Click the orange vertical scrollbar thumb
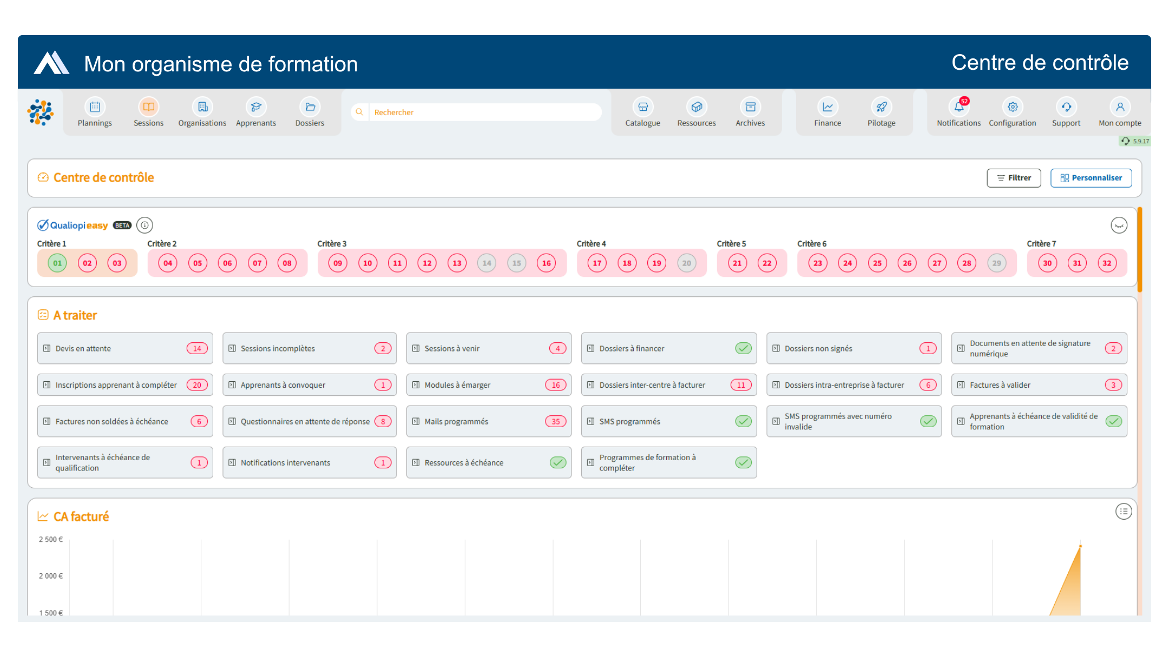Screen dimensions: 1169x657 [x=1139, y=249]
